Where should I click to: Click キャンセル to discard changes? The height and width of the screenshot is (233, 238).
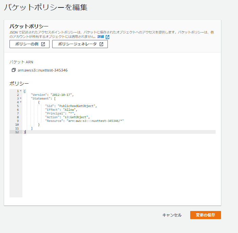(x=172, y=215)
